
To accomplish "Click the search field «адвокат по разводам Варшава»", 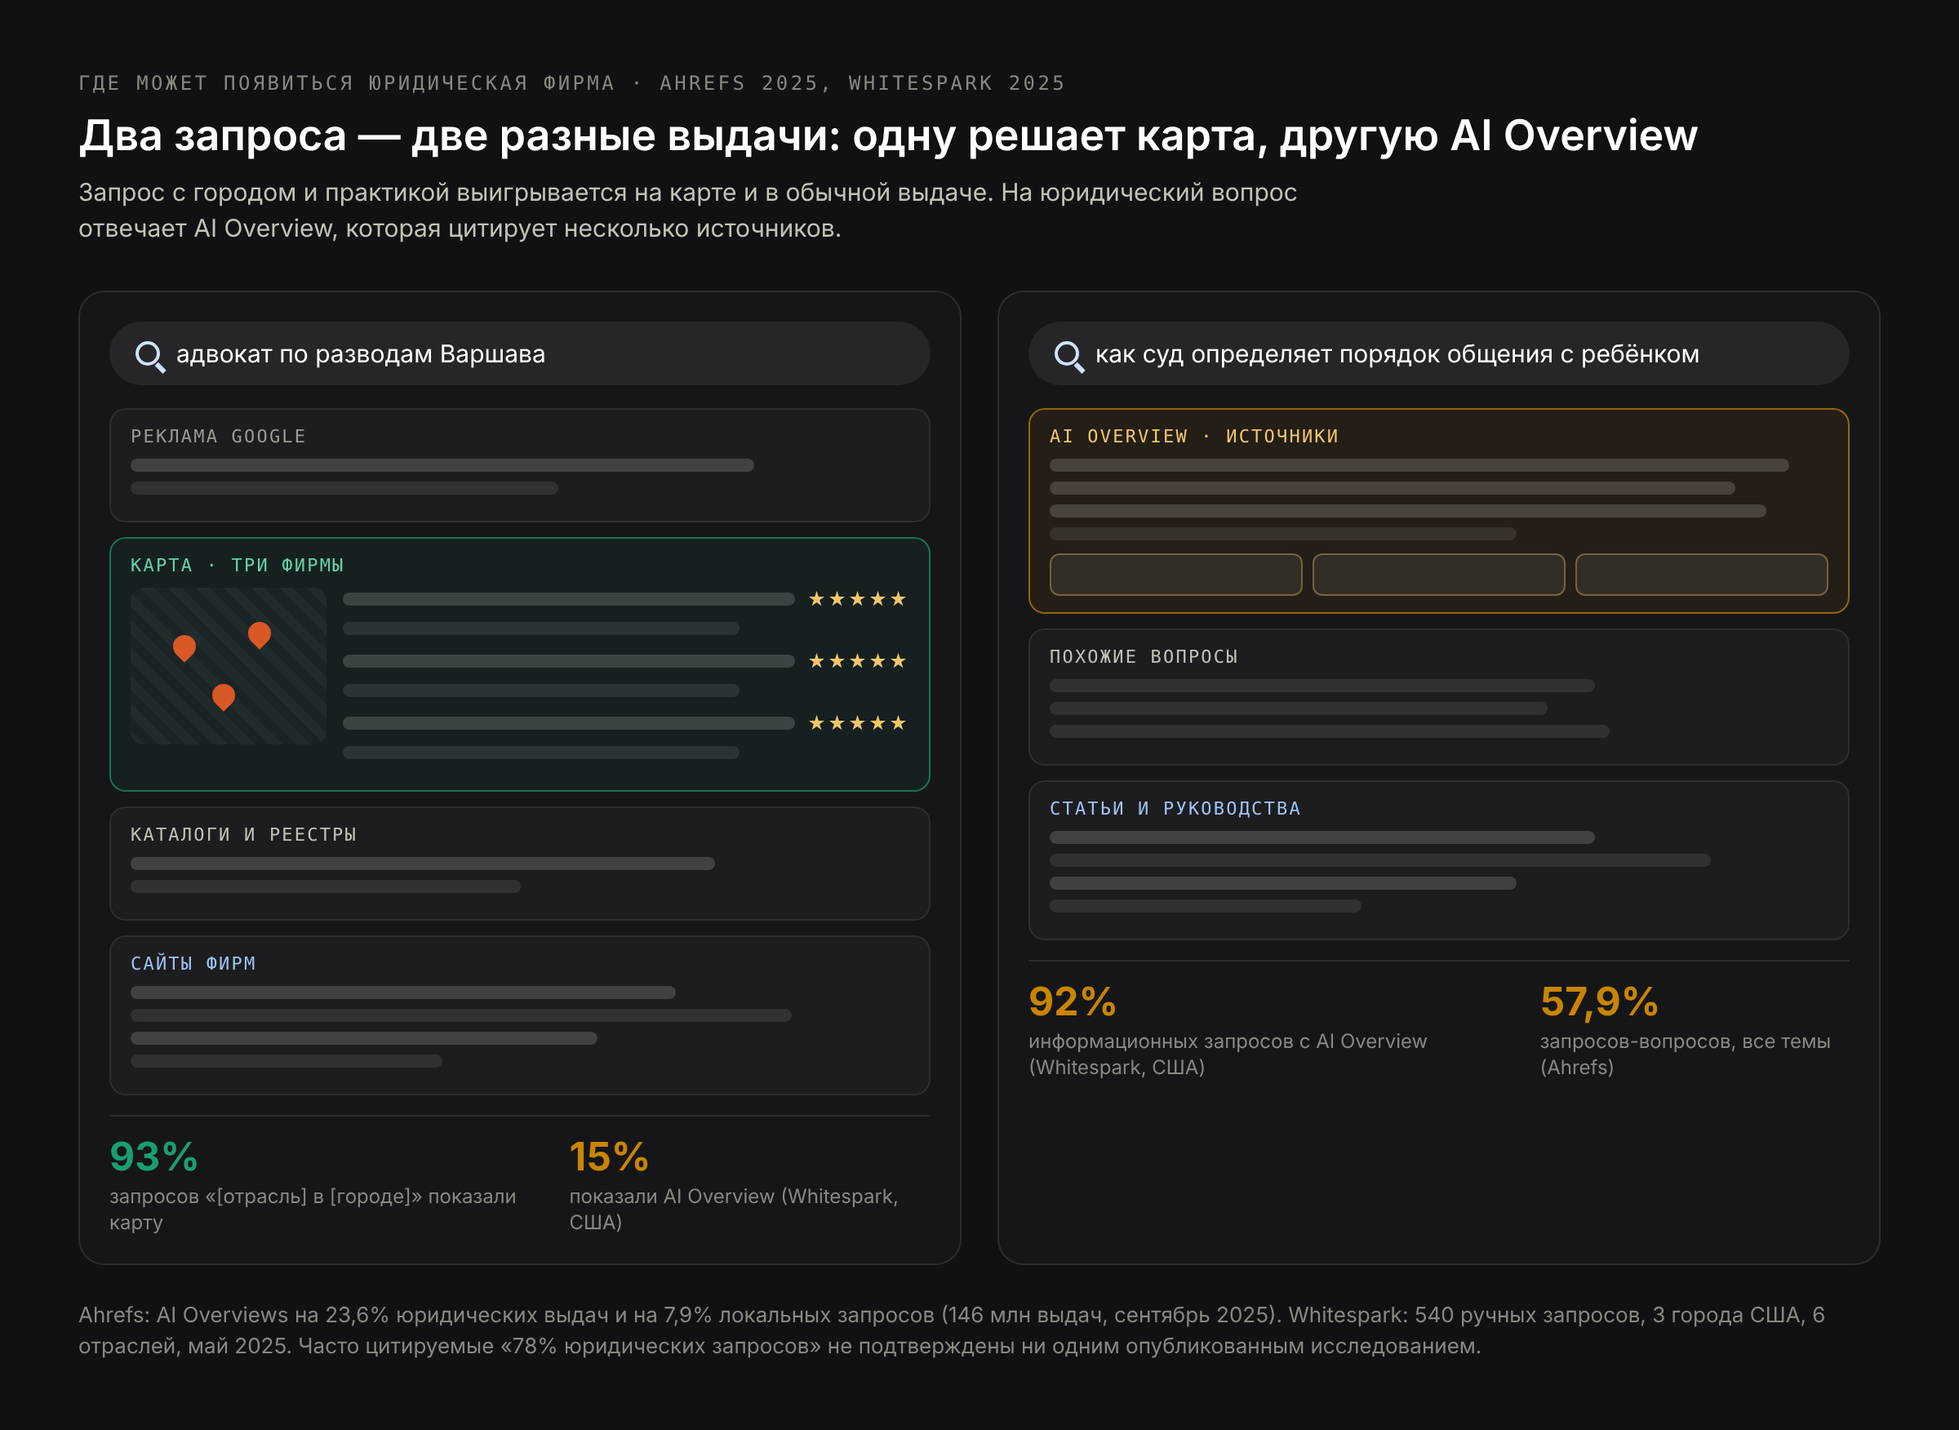I will click(x=519, y=354).
